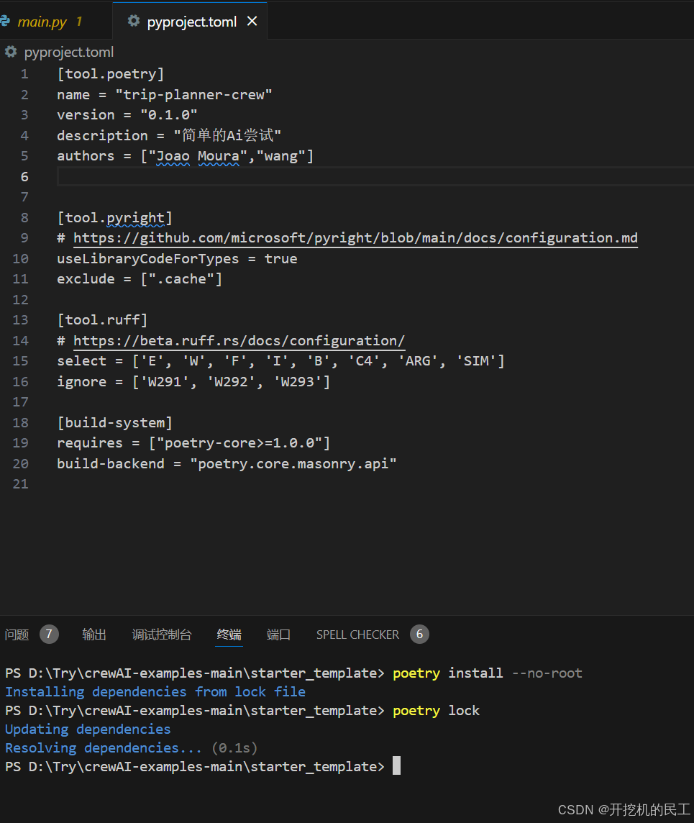Click the Problems count badge showing 7

[49, 634]
